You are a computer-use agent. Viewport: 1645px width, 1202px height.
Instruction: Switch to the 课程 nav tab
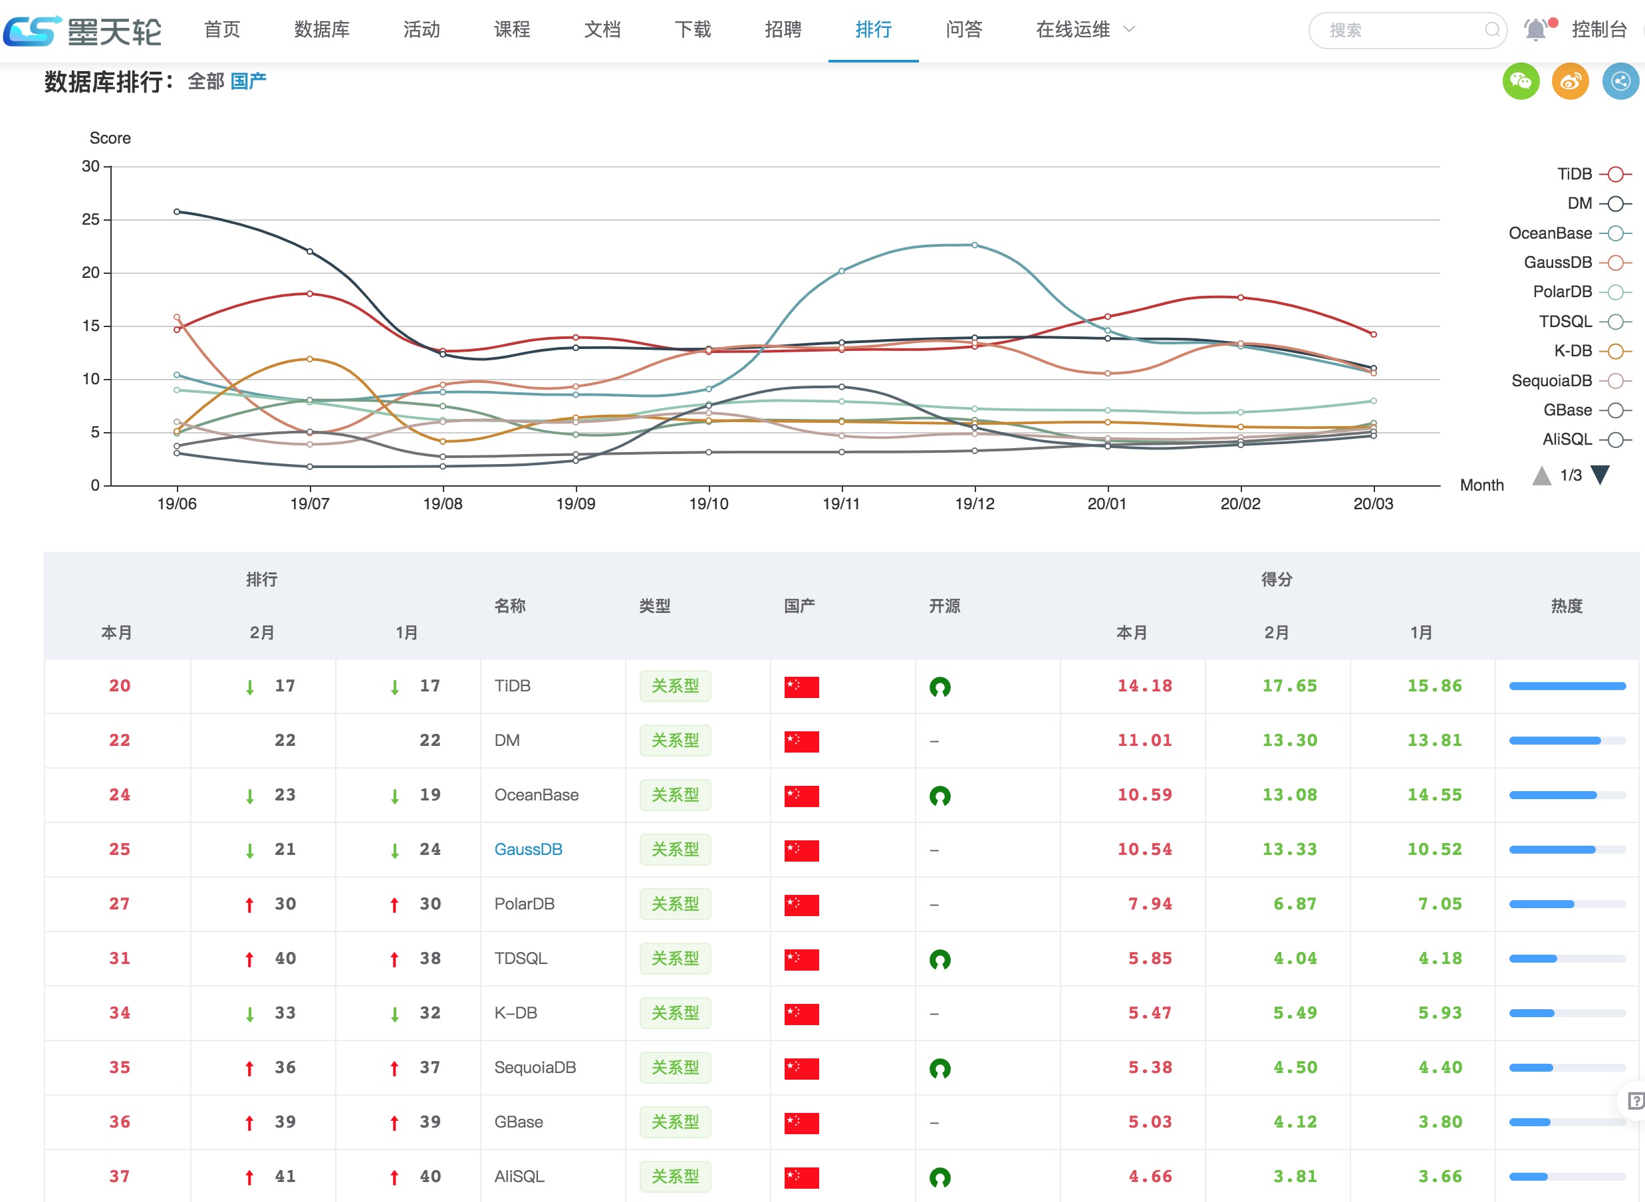[x=511, y=30]
